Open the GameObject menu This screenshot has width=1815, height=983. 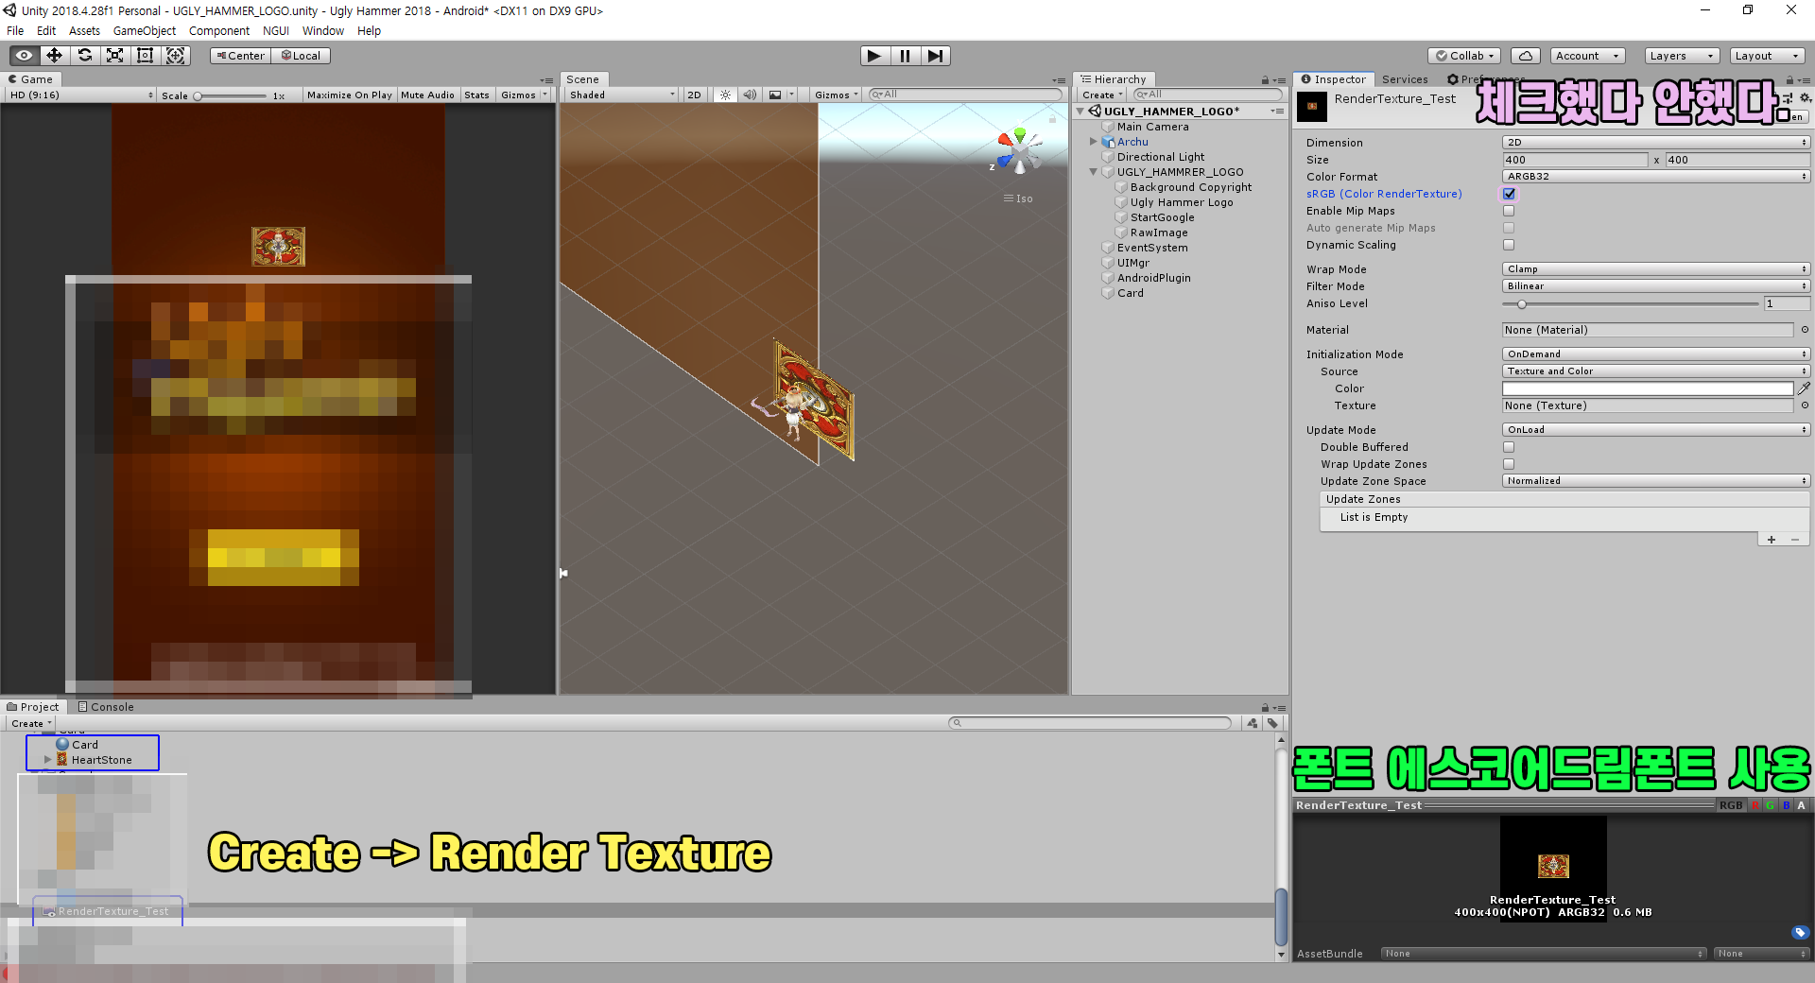tap(145, 30)
